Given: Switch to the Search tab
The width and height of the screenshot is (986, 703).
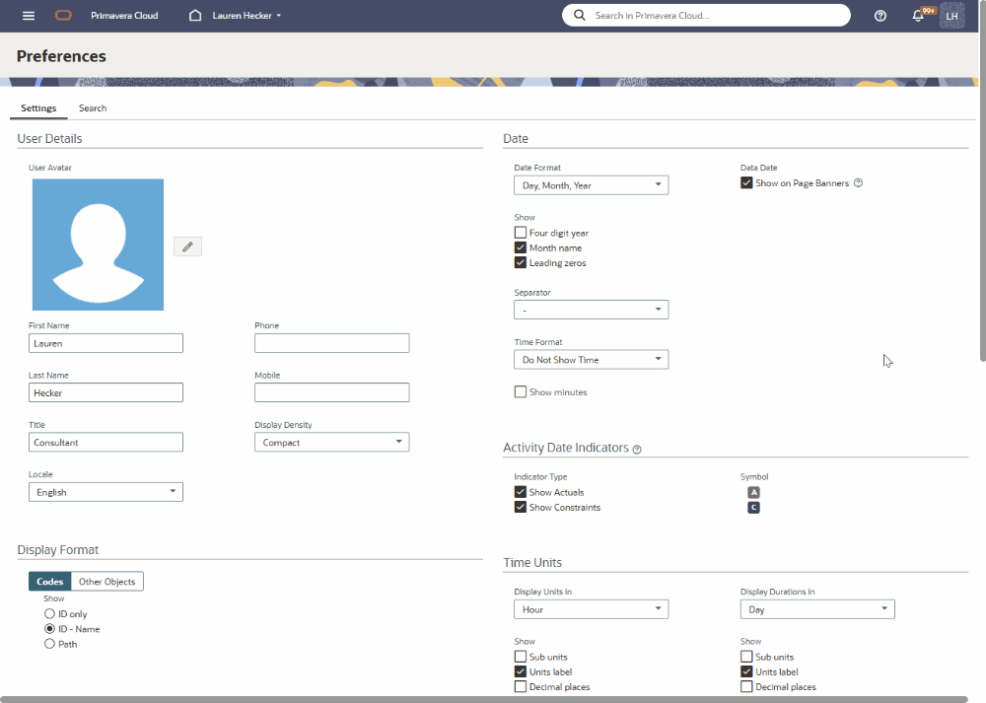Looking at the screenshot, I should (x=93, y=108).
